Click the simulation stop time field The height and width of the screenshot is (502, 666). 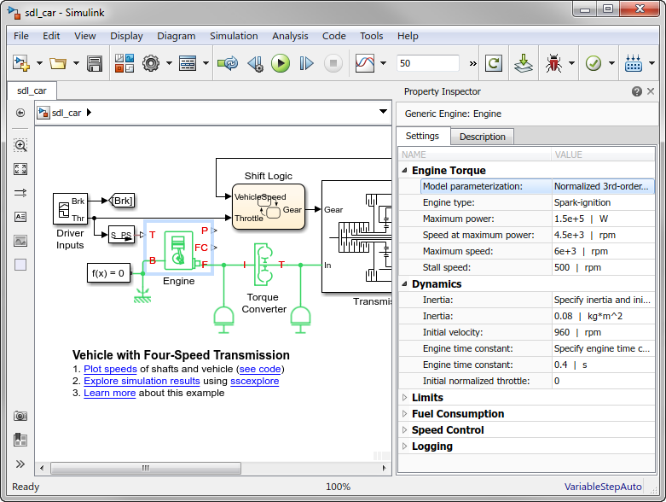(427, 63)
